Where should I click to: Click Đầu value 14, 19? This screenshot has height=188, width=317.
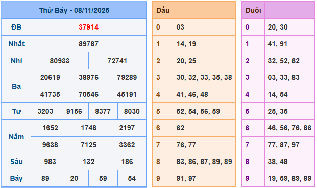[186, 44]
